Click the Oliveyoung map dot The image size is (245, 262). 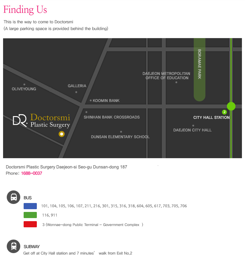coord(24,84)
